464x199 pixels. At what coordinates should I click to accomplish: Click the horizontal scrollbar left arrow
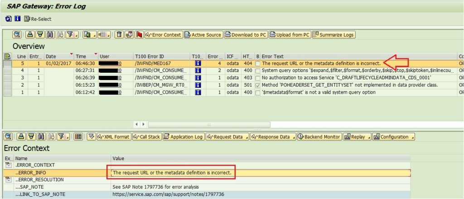pos(136,124)
